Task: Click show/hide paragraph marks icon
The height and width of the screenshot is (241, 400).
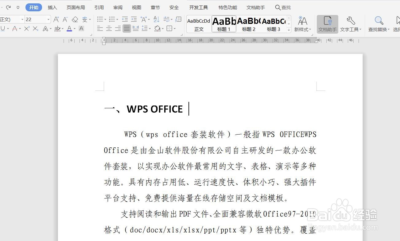Action: pyautogui.click(x=166, y=20)
